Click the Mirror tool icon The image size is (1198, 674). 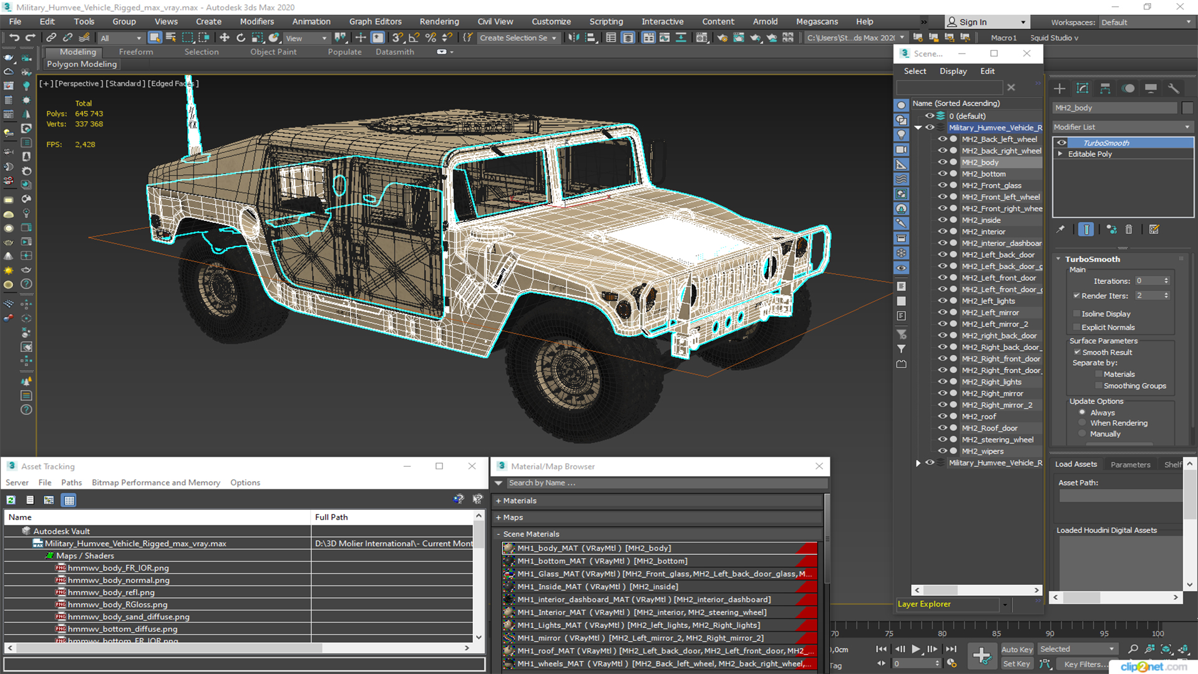click(573, 38)
